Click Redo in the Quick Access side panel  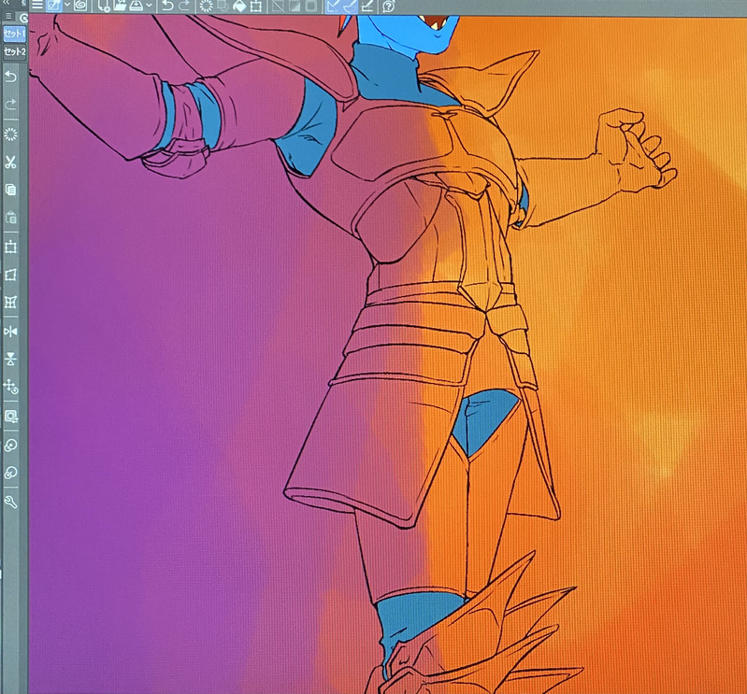(x=10, y=105)
